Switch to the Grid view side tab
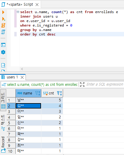This screenshot has height=155, width=124. click(x=3, y=100)
